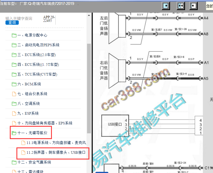Expand 六、BCM系统 entry

pos(29,84)
